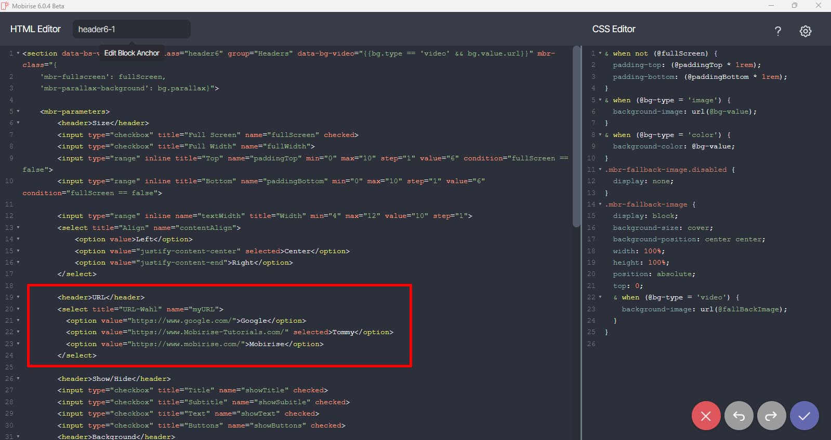Collapse the Align select on HTML line 13
The height and width of the screenshot is (440, 831).
tap(18, 228)
